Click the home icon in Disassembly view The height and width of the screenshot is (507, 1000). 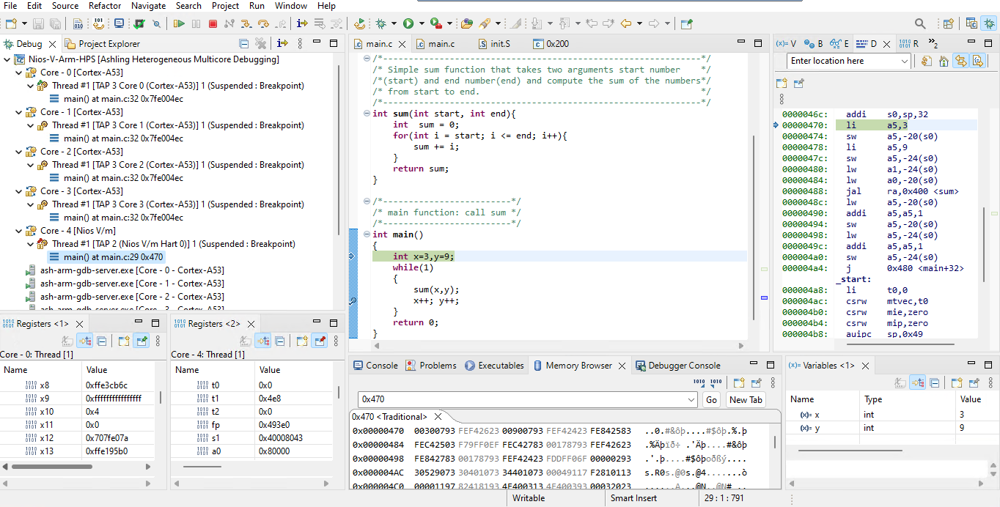[x=944, y=62]
